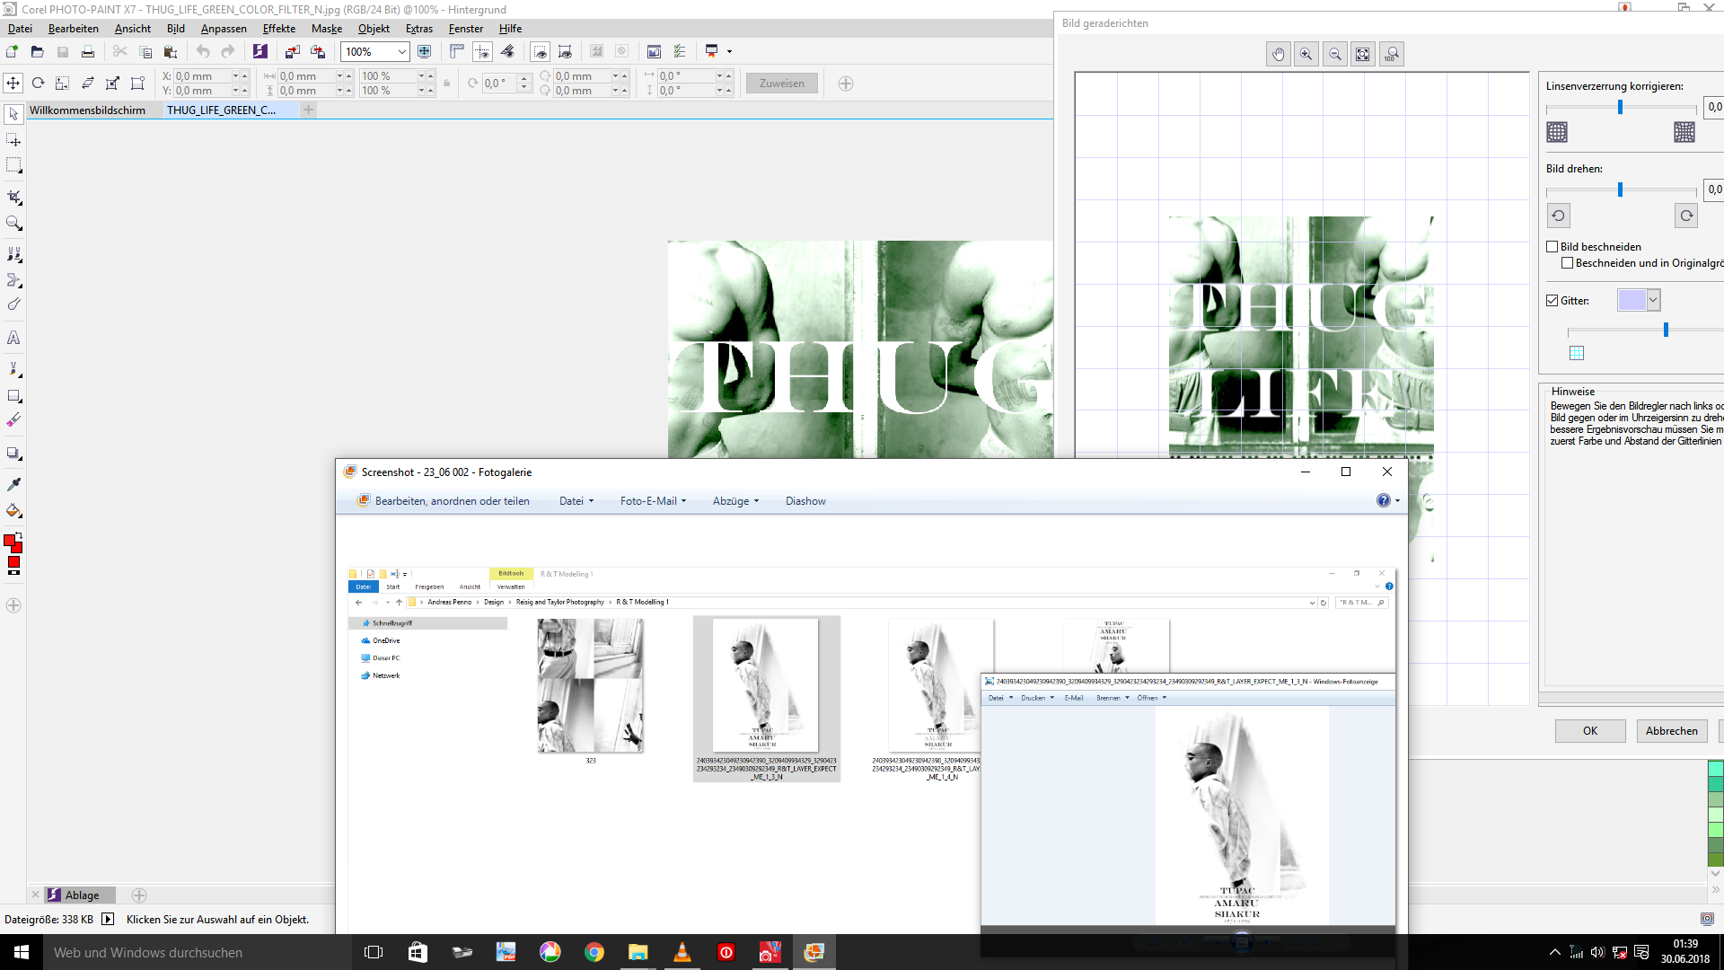Expand the Abzüge dropdown
Image resolution: width=1724 pixels, height=970 pixels.
tap(735, 501)
